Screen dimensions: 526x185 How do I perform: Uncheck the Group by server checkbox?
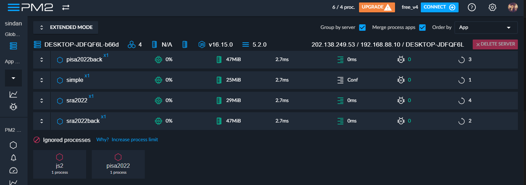362,28
